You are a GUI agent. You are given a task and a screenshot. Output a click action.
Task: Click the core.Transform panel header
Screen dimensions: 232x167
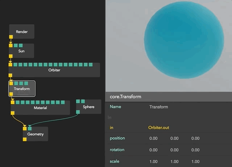coord(169,97)
